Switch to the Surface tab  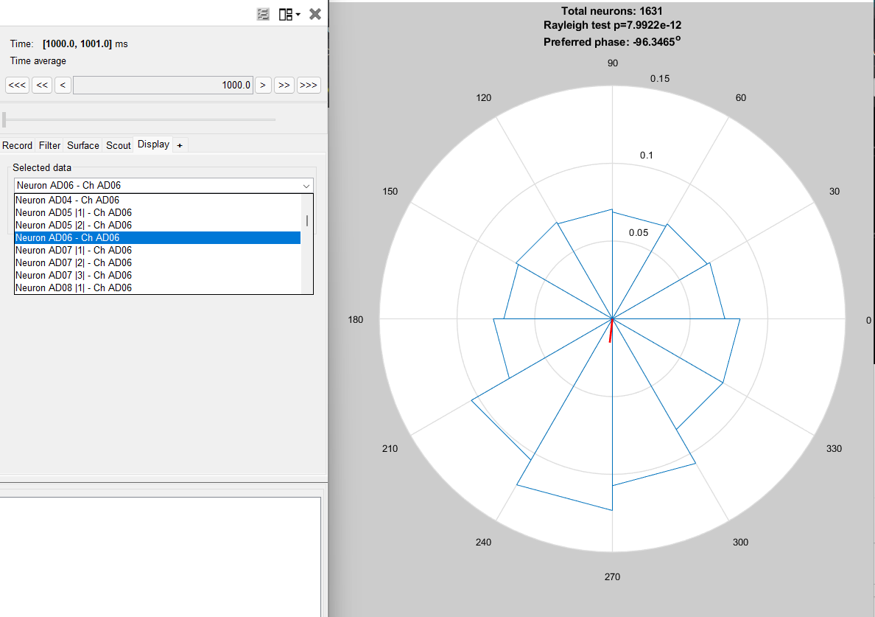pyautogui.click(x=83, y=145)
